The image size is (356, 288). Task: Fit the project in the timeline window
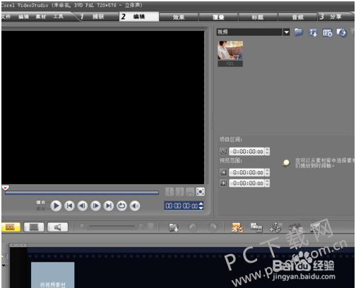click(150, 226)
